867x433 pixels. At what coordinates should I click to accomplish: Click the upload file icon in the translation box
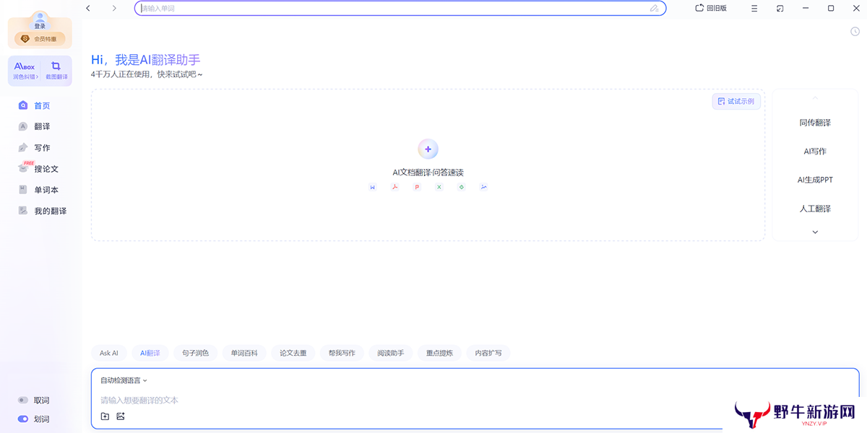(105, 416)
